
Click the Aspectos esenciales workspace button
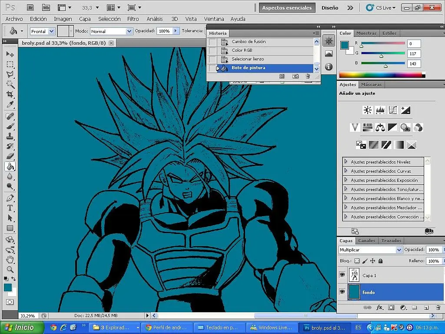click(x=287, y=8)
